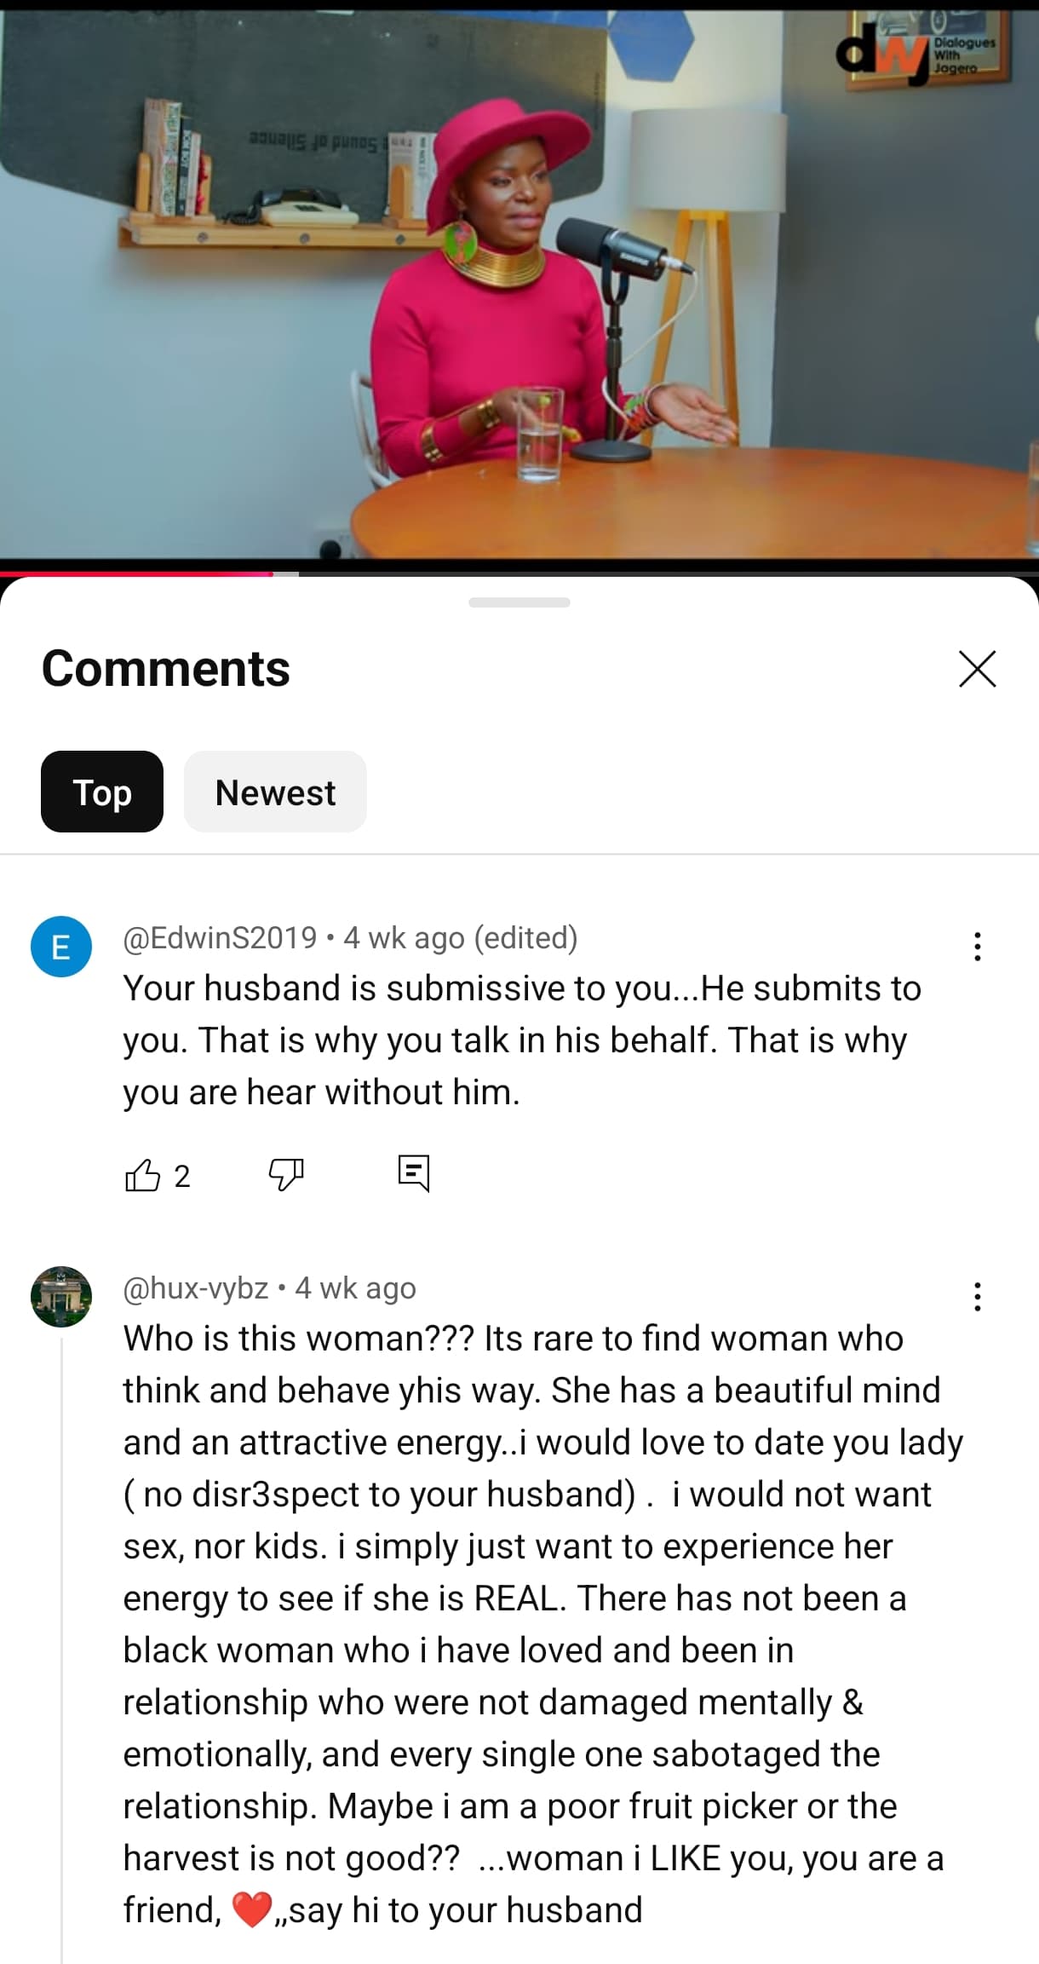Open hux-vybz profile picture
Screen dimensions: 1039x1964
click(x=61, y=1297)
